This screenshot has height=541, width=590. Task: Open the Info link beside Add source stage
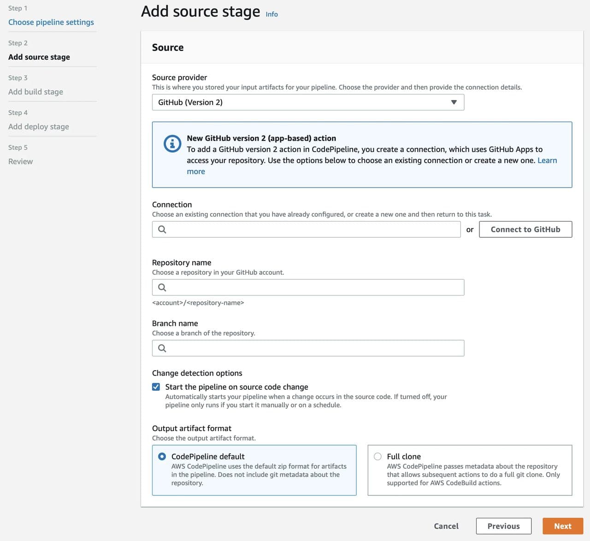pyautogui.click(x=272, y=14)
